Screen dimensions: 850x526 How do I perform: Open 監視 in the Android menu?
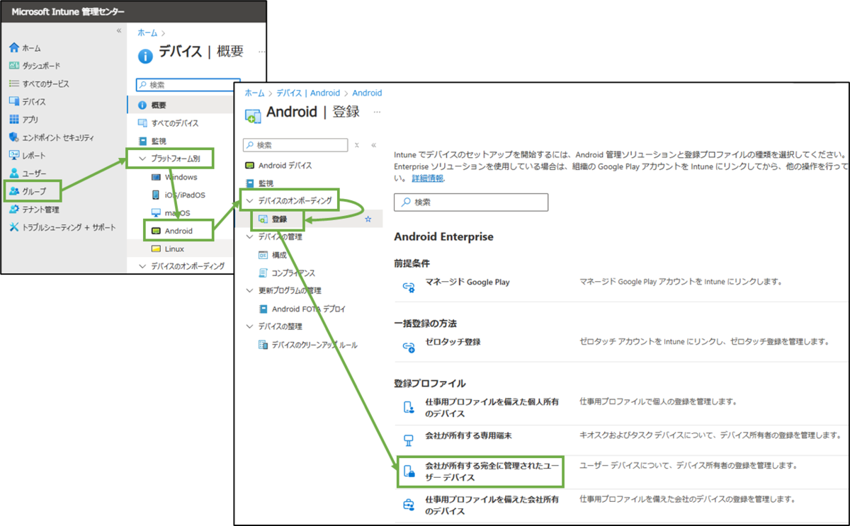(261, 183)
